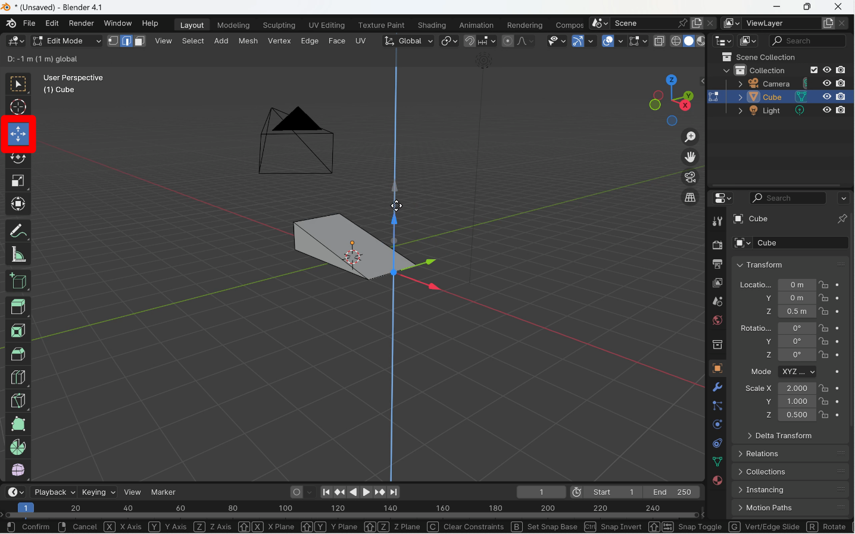Screen dimensions: 855x534
Task: Hide the Light in viewport
Action: click(827, 110)
